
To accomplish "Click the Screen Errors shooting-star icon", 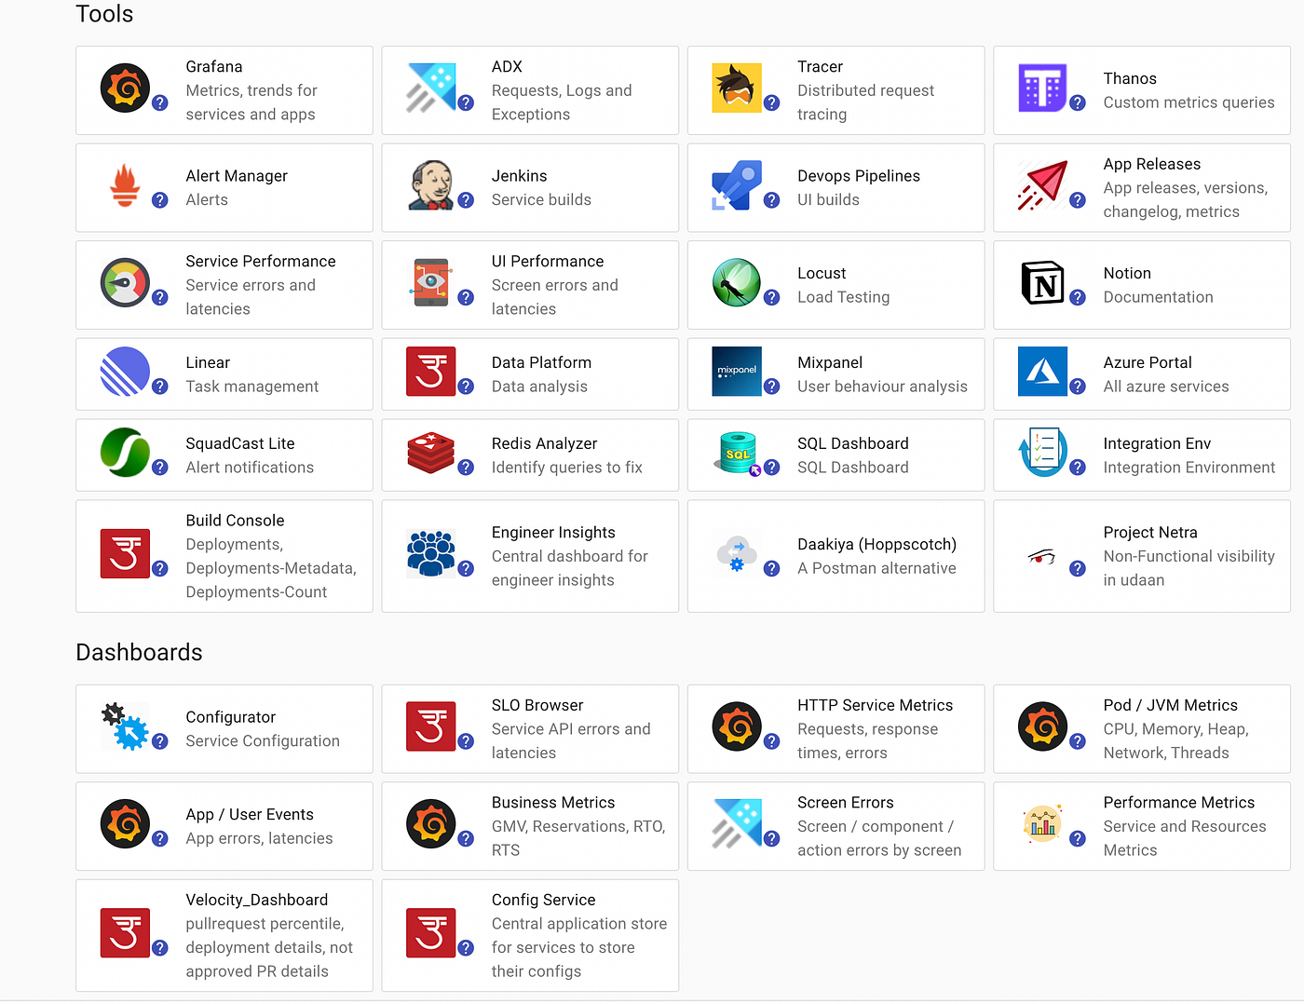I will click(737, 824).
